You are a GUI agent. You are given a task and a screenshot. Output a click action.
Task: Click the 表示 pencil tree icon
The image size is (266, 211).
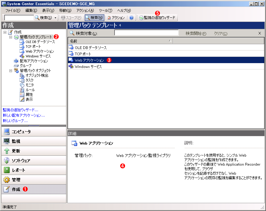tap(22, 99)
